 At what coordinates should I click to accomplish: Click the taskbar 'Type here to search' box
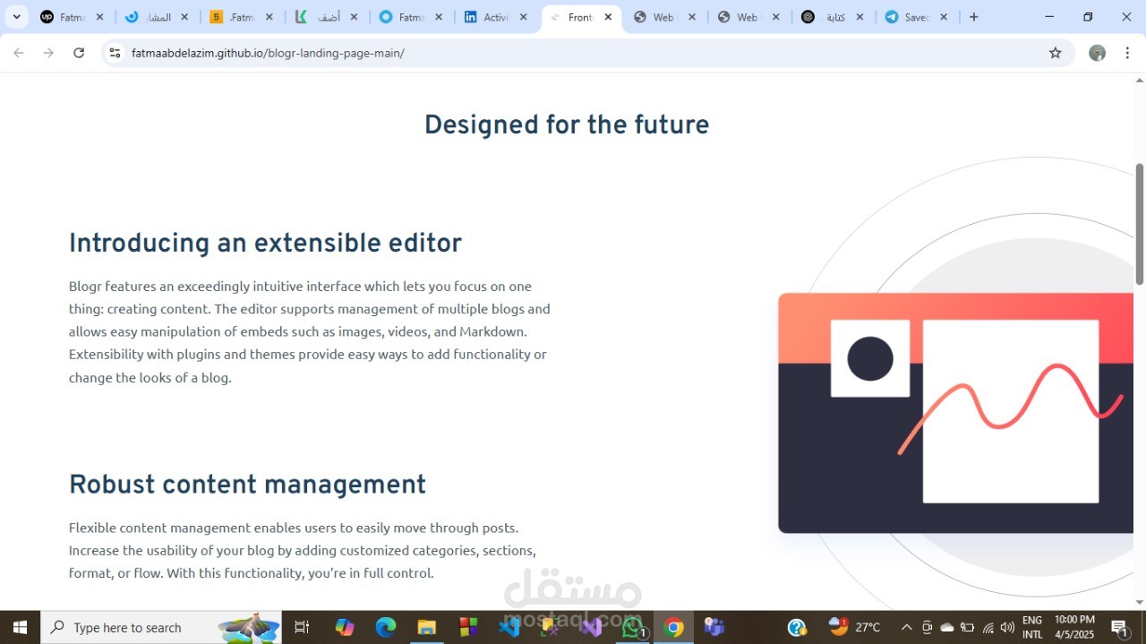(x=161, y=627)
